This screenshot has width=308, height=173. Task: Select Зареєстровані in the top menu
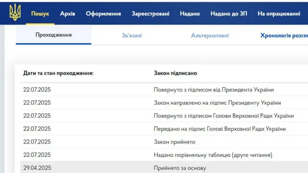coord(151,13)
